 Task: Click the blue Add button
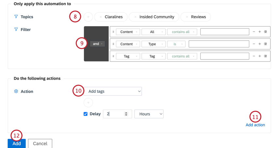click(17, 143)
